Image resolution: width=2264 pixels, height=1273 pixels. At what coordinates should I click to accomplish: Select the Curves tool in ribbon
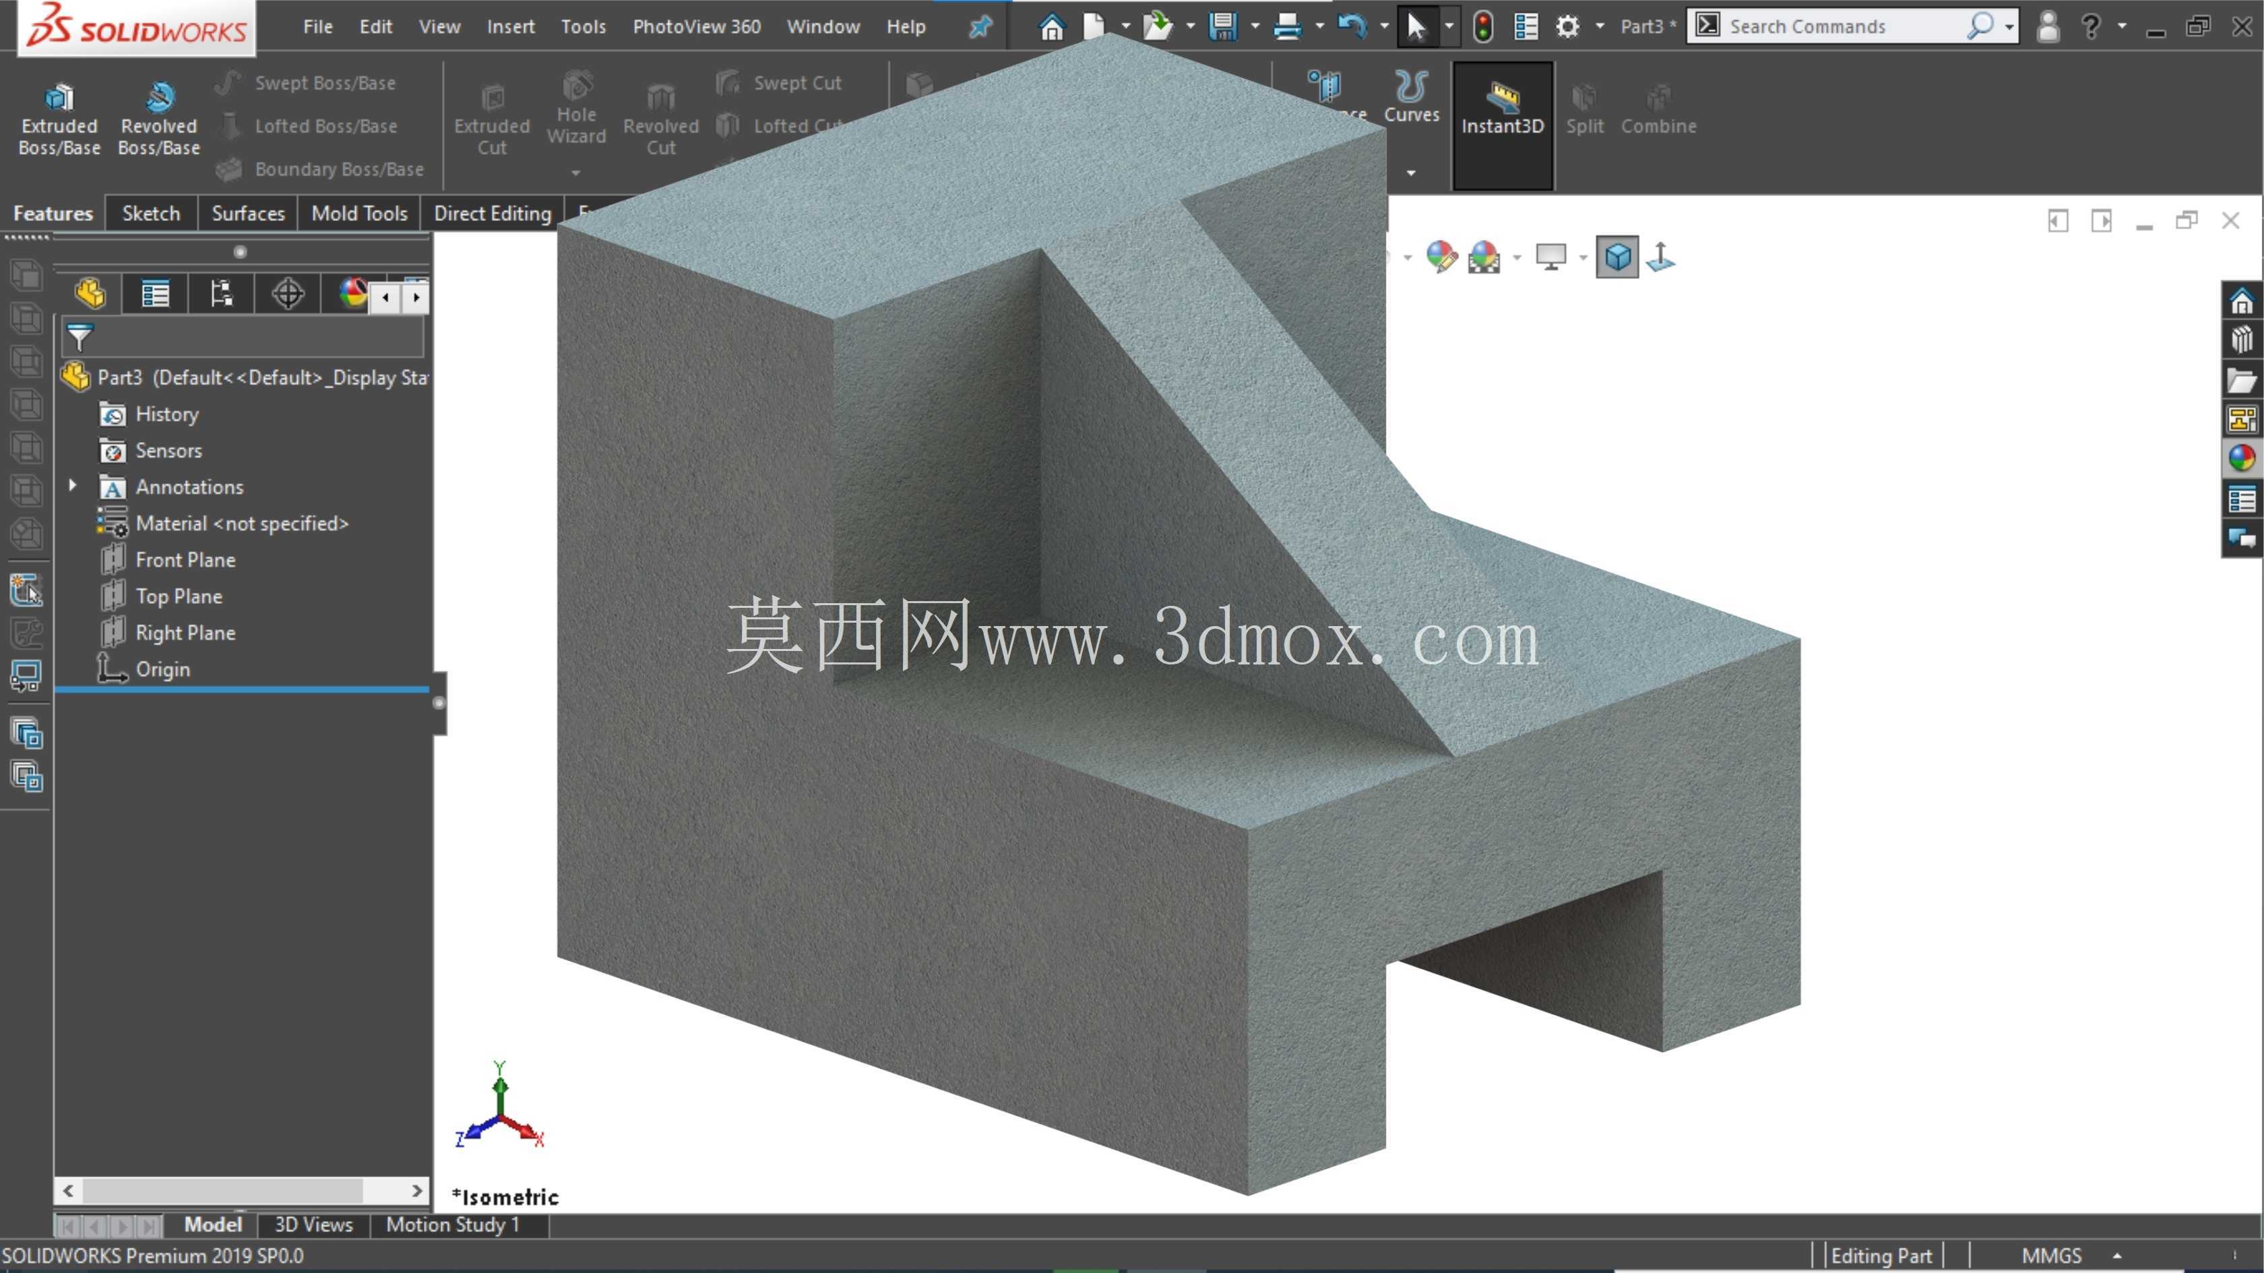click(x=1412, y=97)
